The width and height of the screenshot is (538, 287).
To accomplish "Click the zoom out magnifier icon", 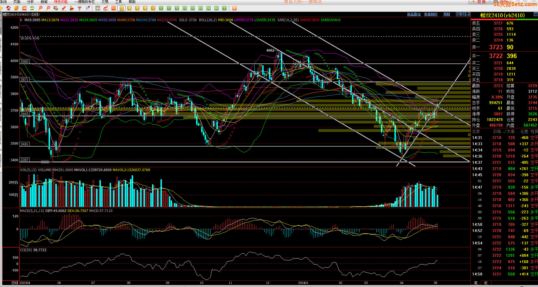I will point(48,8).
